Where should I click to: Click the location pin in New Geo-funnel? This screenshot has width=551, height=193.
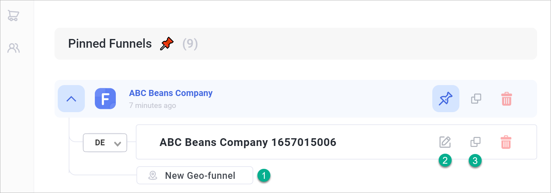click(x=153, y=175)
